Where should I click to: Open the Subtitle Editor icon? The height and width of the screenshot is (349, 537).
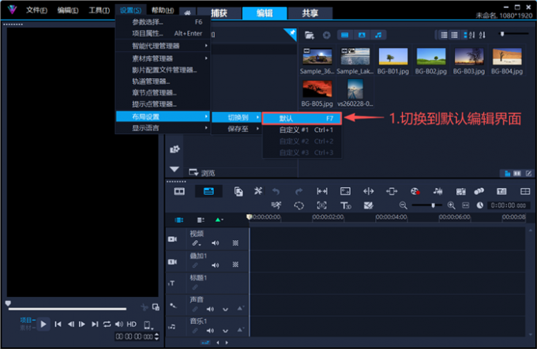coord(501,191)
